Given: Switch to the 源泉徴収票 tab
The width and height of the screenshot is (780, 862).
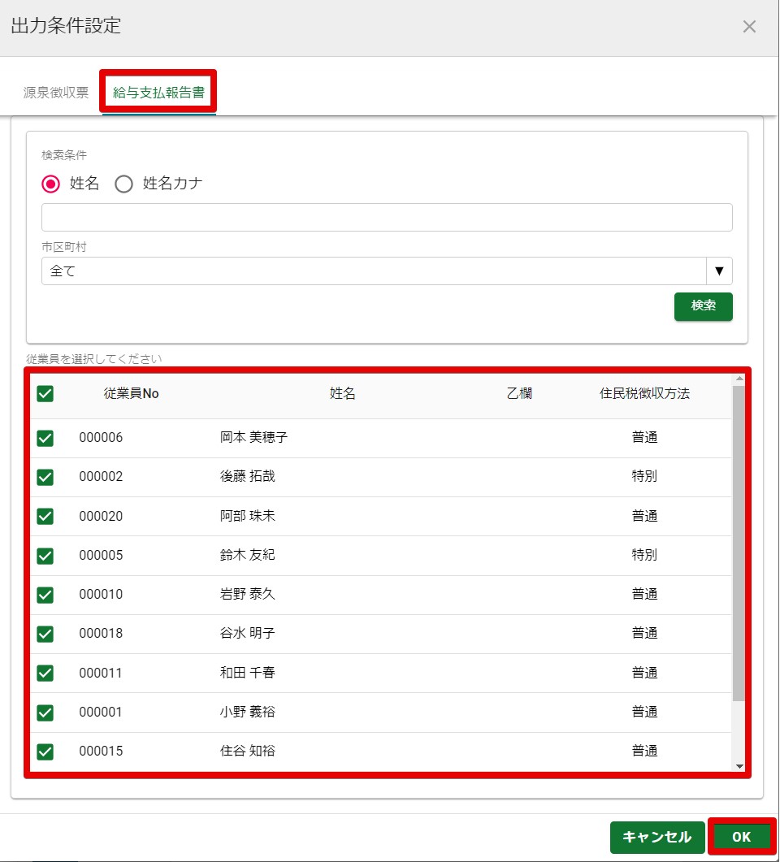Looking at the screenshot, I should pos(56,92).
